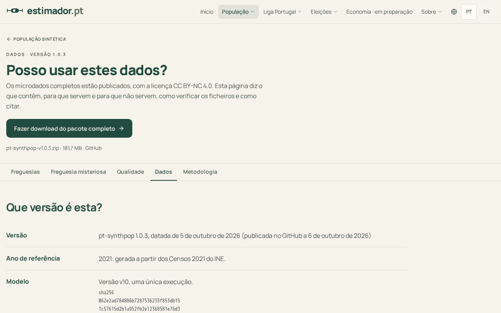Open the Sobre dropdown chevron
The width and height of the screenshot is (501, 313).
440,12
